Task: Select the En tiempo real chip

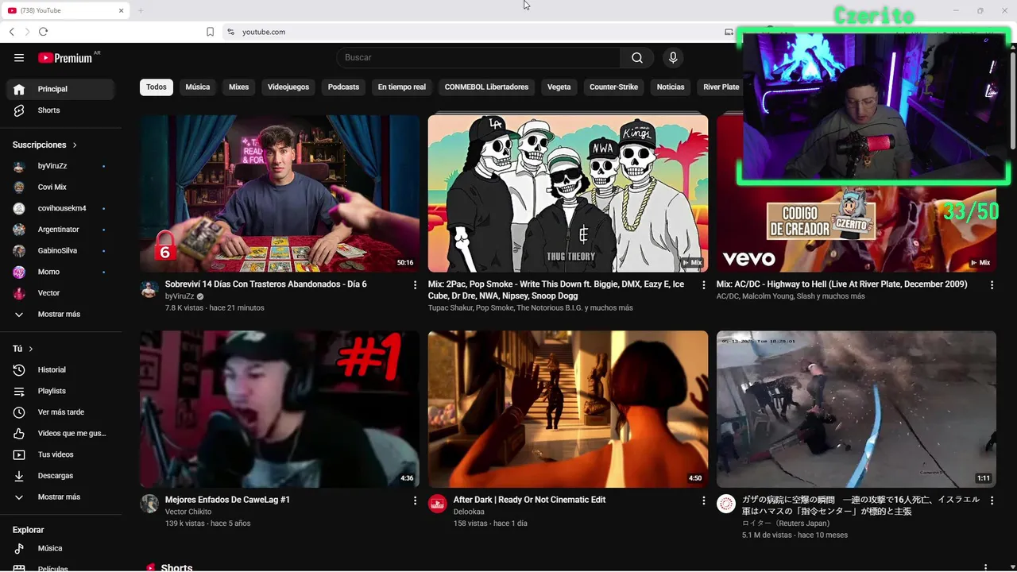Action: [x=402, y=87]
